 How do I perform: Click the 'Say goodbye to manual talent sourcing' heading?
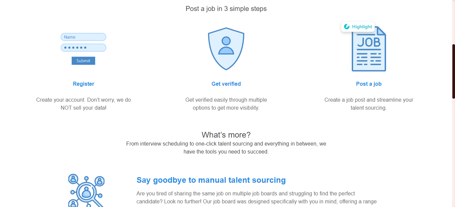[211, 180]
